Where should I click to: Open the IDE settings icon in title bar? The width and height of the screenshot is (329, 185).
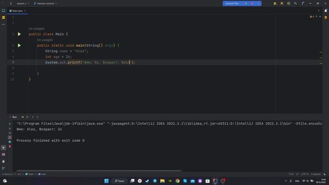click(x=303, y=4)
